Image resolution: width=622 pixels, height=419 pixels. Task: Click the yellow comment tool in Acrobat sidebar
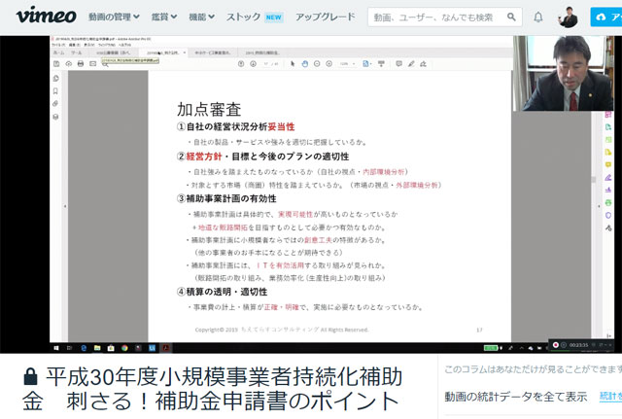(x=606, y=164)
